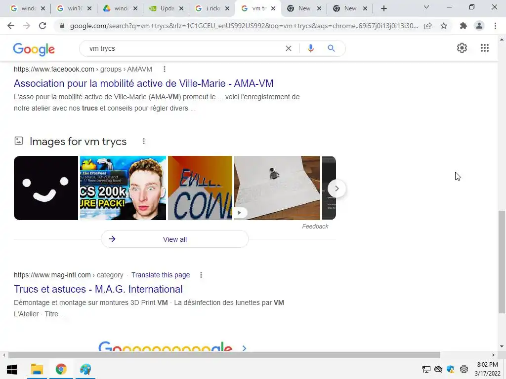The width and height of the screenshot is (506, 379).
Task: Click the Feedback link under images
Action: [315, 226]
